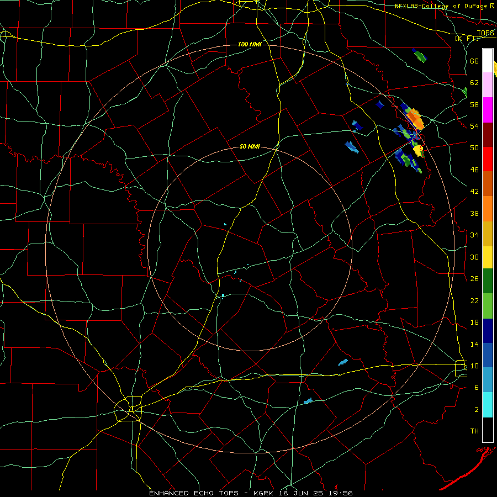The image size is (497, 497).
Task: Click the bright orange legend swatch
Action: click(x=488, y=209)
